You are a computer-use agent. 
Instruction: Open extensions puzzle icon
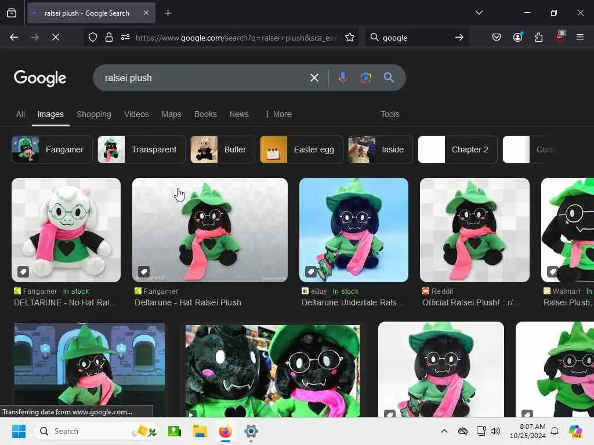(538, 37)
